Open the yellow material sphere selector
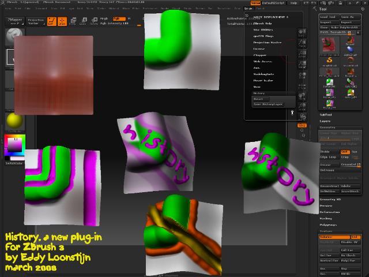This screenshot has height=277, width=369. (14, 122)
